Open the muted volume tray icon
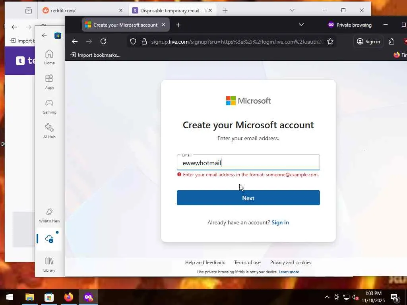Viewport: 407px width, 305px height. (x=356, y=297)
